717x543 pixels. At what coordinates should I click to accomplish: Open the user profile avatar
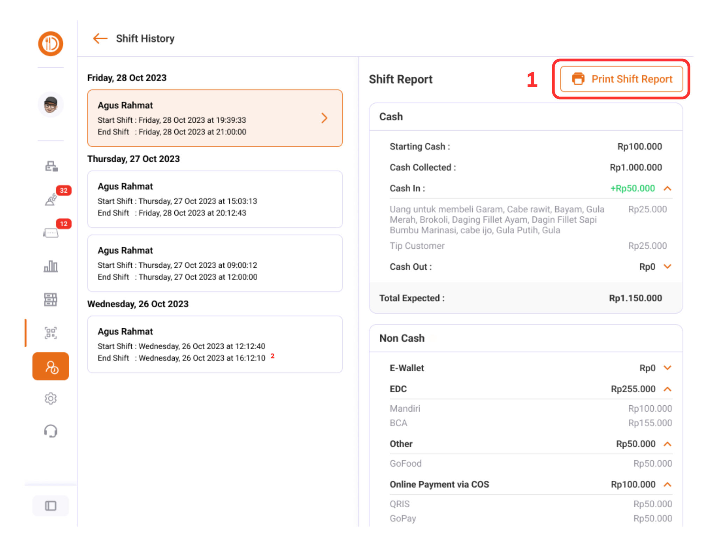50,105
